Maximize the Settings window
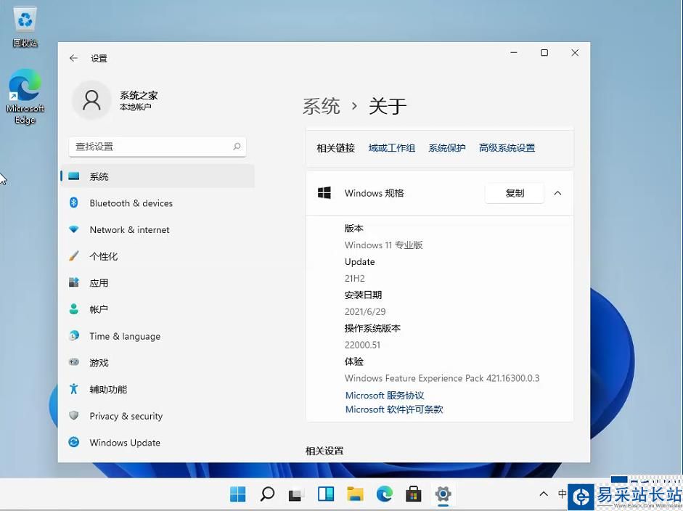Screen dimensions: 683x511 [x=544, y=53]
